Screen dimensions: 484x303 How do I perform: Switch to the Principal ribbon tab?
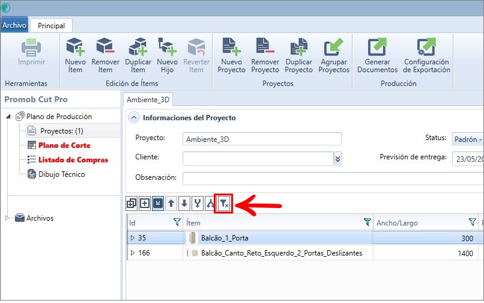point(51,26)
